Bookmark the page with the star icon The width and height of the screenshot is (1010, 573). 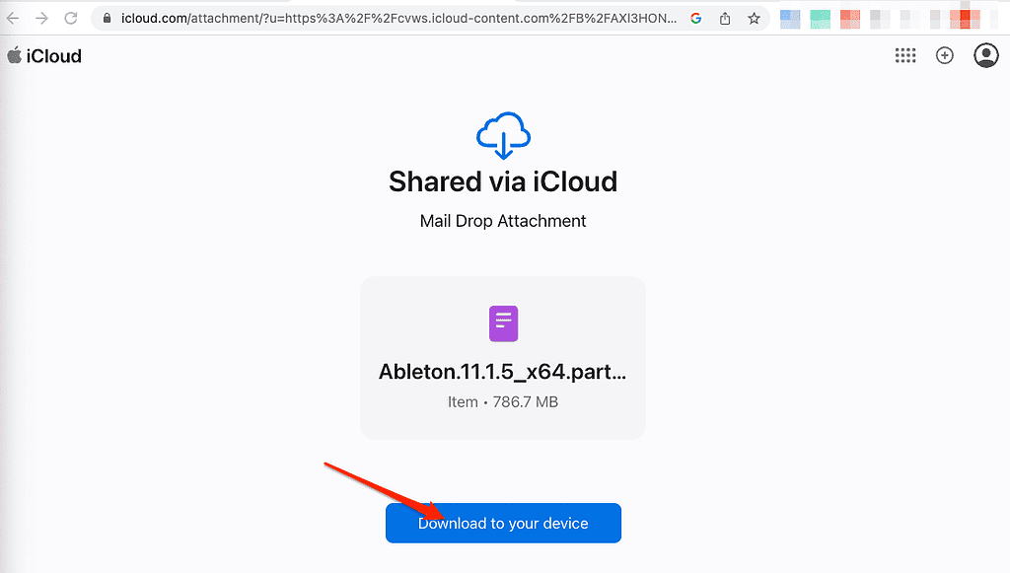click(x=754, y=18)
